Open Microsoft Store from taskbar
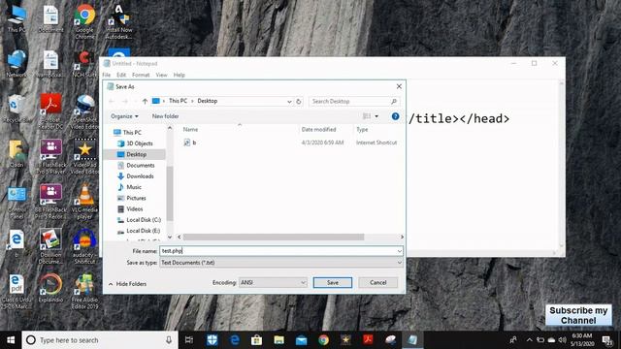 [x=256, y=340]
